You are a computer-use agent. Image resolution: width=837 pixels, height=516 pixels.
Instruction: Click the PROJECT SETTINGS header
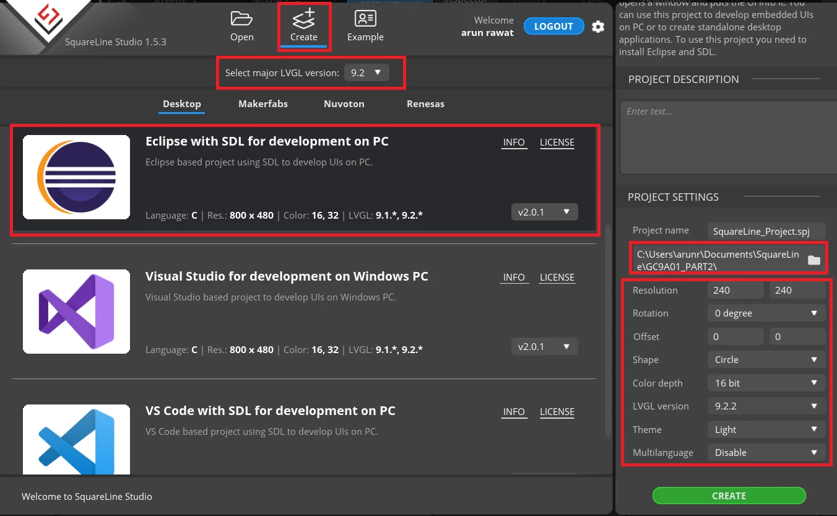[x=673, y=197]
